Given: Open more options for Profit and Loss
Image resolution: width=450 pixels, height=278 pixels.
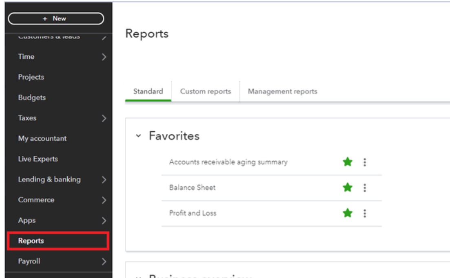Looking at the screenshot, I should point(365,213).
